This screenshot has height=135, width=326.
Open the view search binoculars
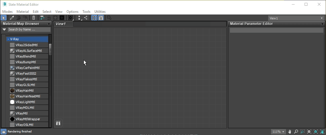coord(58,123)
